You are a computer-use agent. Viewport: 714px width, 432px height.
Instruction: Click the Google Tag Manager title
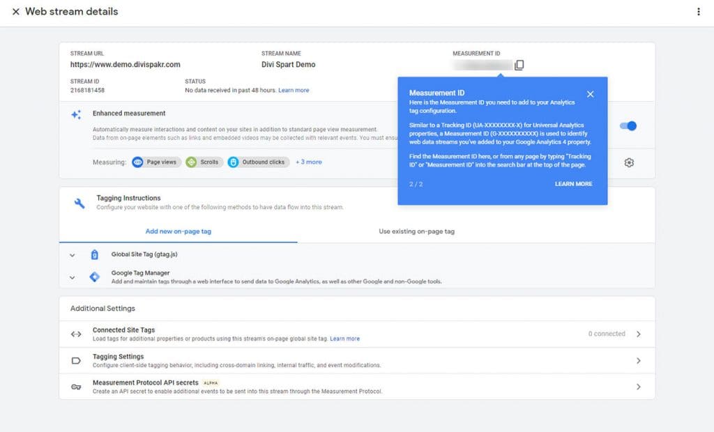click(x=140, y=272)
